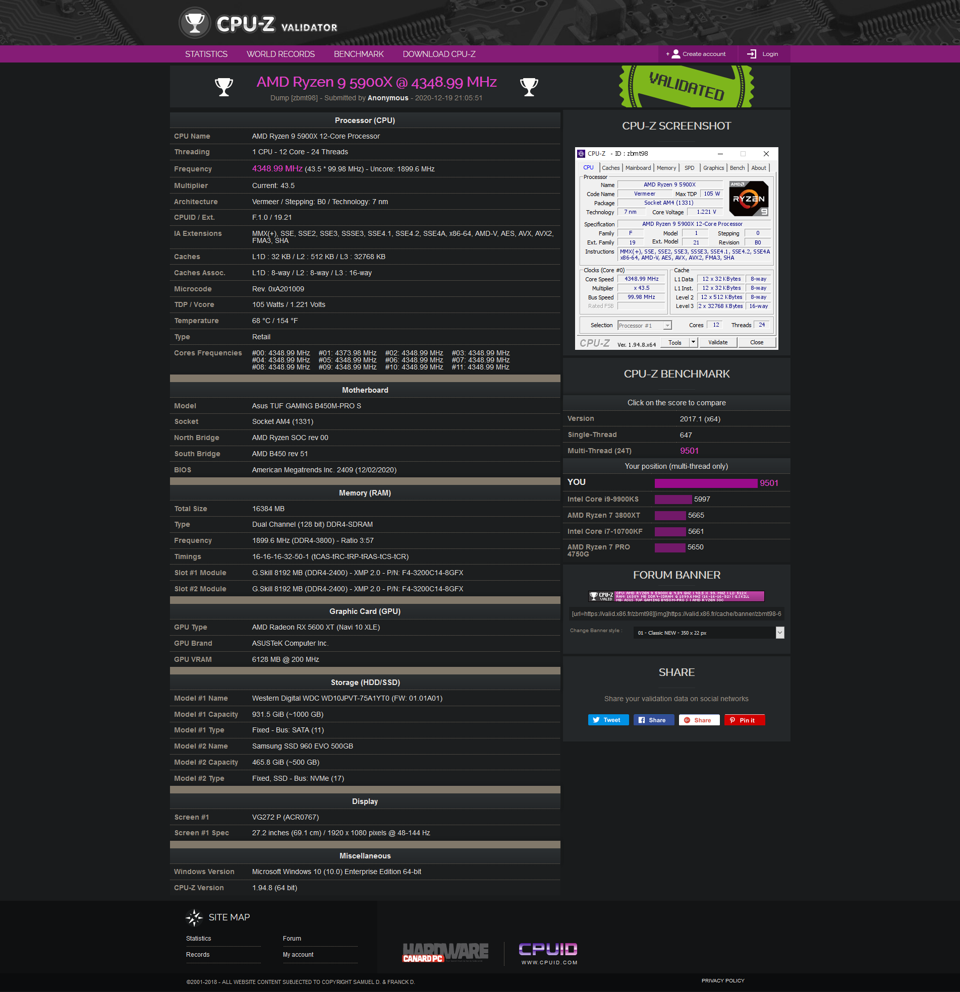Screen dimensions: 960x992
Task: Click the Intel Core i9-9900KS score bar
Action: 673,499
